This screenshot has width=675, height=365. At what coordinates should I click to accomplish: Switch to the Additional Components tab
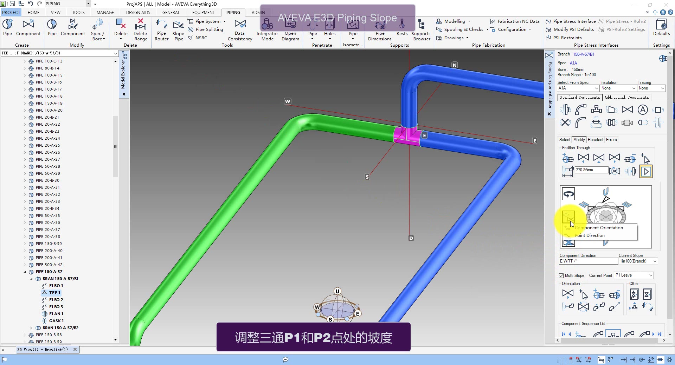[627, 97]
